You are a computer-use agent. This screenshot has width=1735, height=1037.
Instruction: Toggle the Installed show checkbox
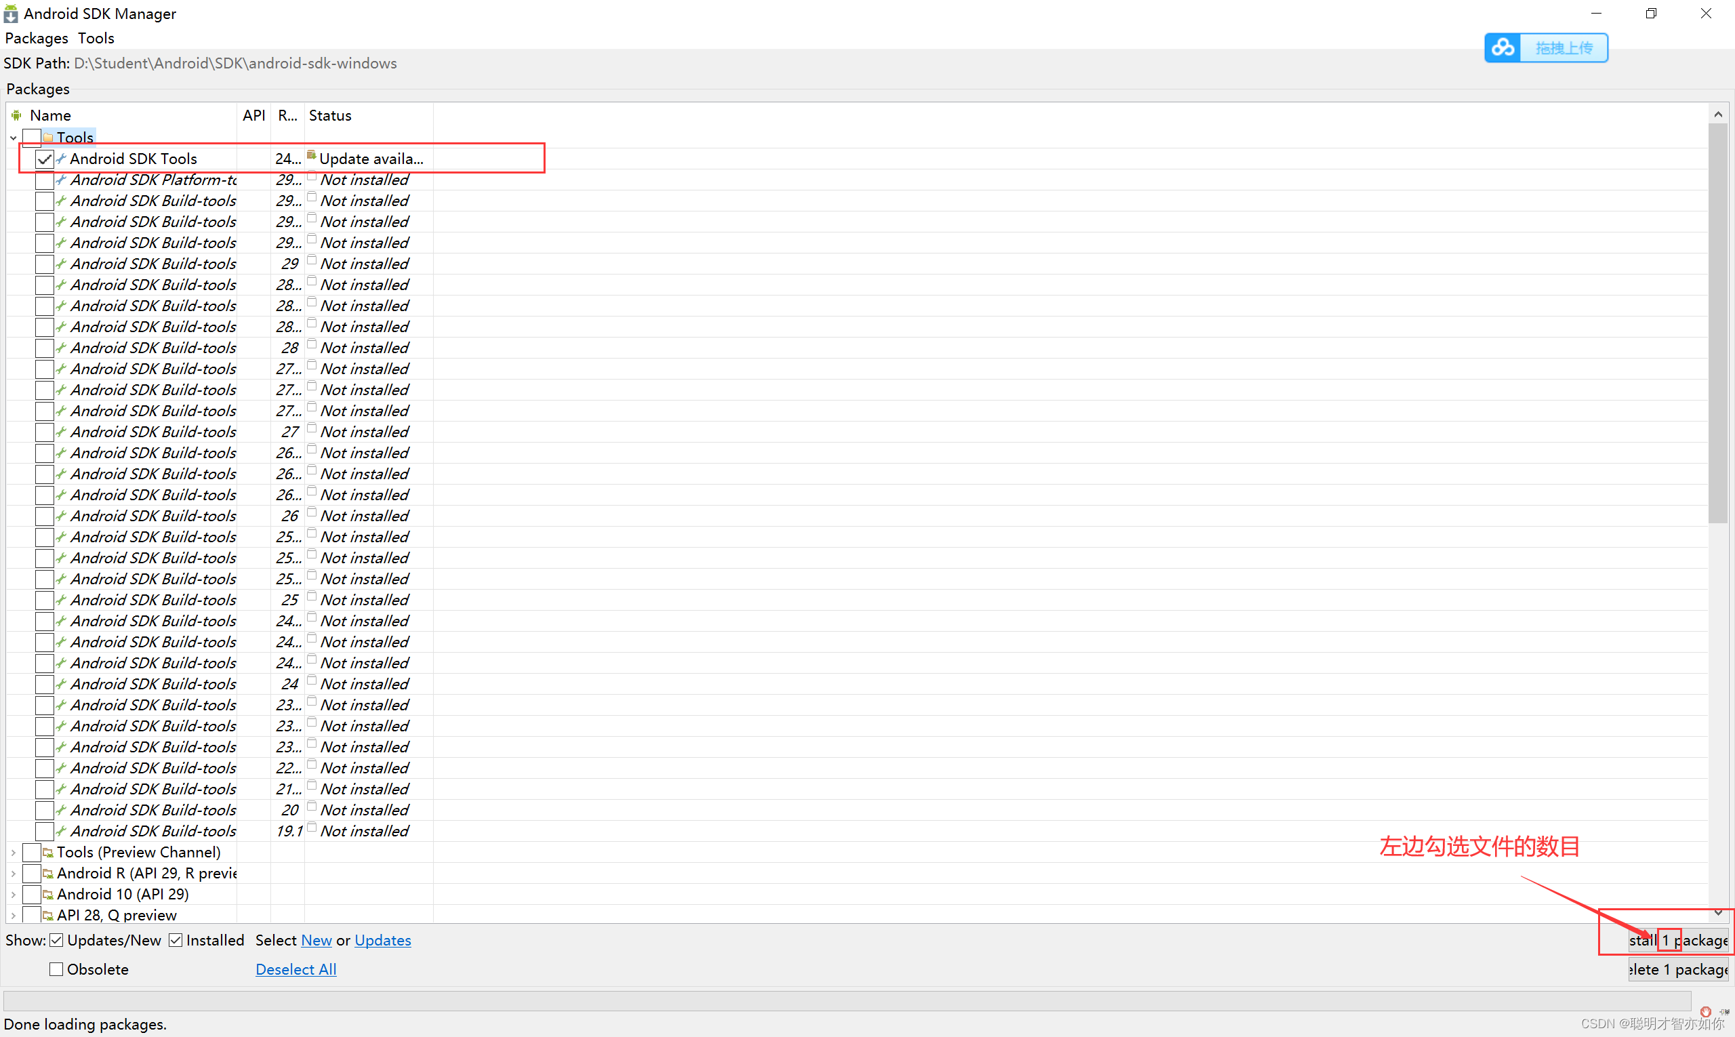pyautogui.click(x=176, y=940)
